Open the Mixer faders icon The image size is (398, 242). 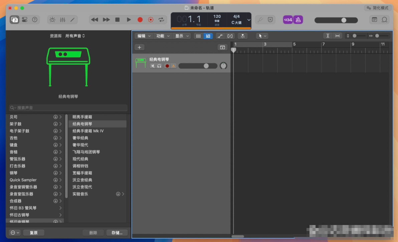(62, 20)
